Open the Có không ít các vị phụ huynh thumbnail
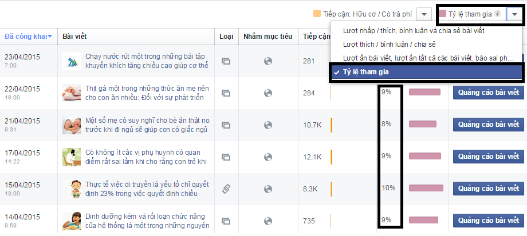Viewport: 527px width, 236px height. (72, 157)
